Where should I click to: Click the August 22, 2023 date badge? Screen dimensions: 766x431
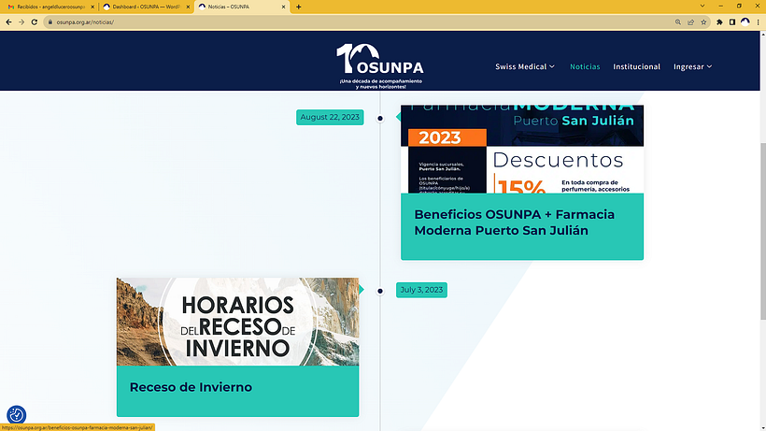tap(330, 117)
